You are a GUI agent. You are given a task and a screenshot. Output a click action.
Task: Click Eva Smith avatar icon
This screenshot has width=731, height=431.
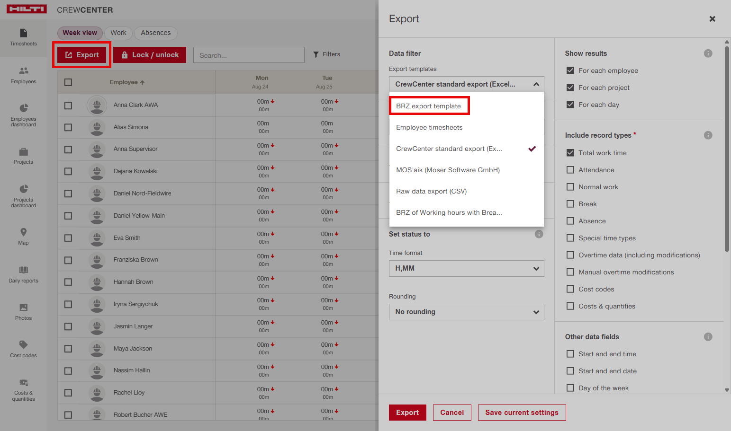[x=97, y=238]
